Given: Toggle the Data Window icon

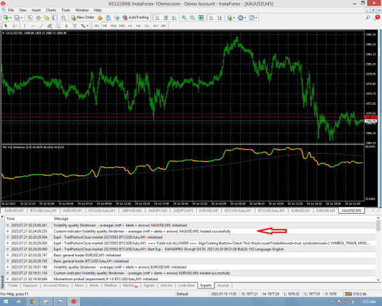Looking at the screenshot, I should click(39, 18).
